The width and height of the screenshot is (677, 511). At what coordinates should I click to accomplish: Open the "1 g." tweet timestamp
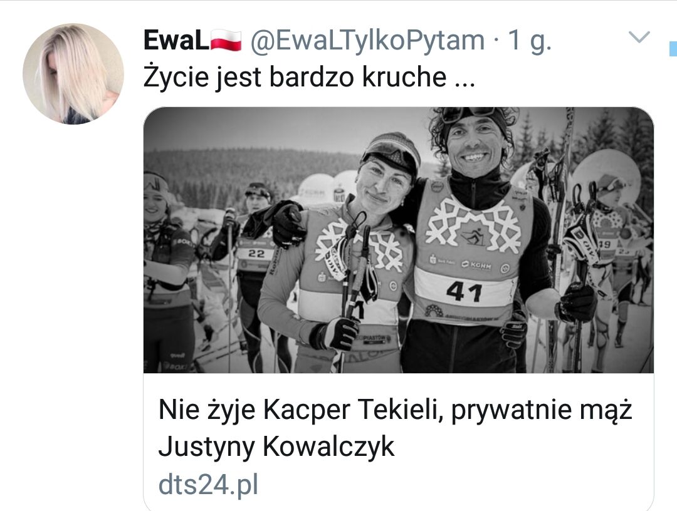coord(529,40)
